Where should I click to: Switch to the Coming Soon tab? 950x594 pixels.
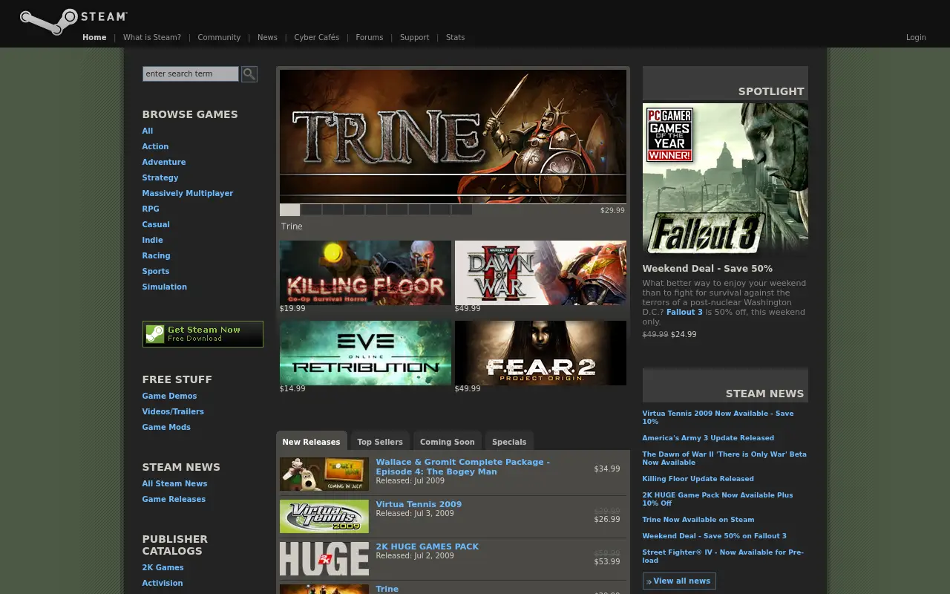click(x=448, y=441)
